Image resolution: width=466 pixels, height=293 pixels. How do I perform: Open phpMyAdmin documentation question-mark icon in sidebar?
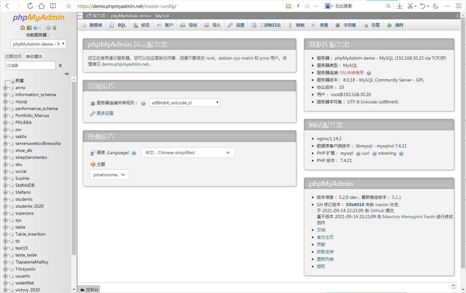tap(35, 28)
